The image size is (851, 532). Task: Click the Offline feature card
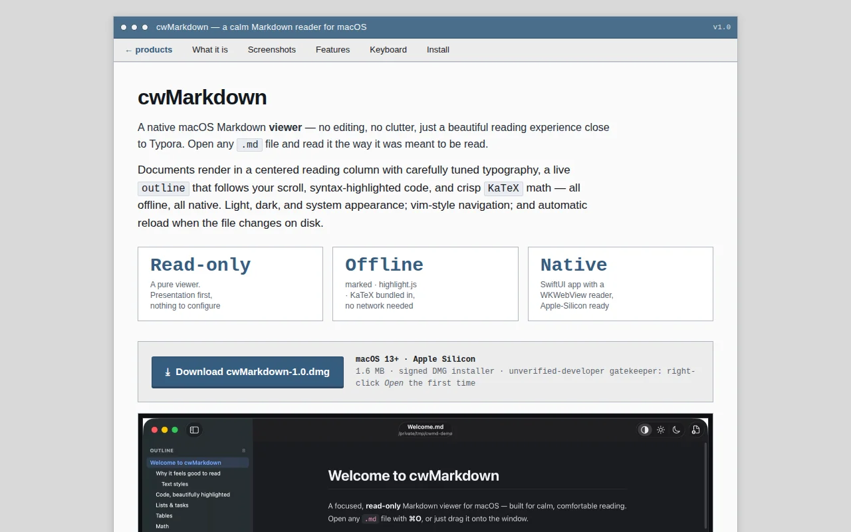coord(425,284)
